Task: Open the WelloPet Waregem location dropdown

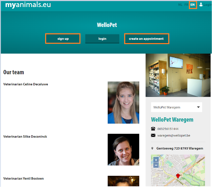Action: pos(177,107)
